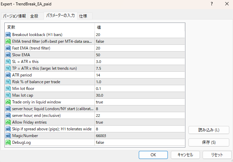The width and height of the screenshot is (233, 162).
Task: Select the "server hour; end (exclusive)" label
Action: (36, 116)
